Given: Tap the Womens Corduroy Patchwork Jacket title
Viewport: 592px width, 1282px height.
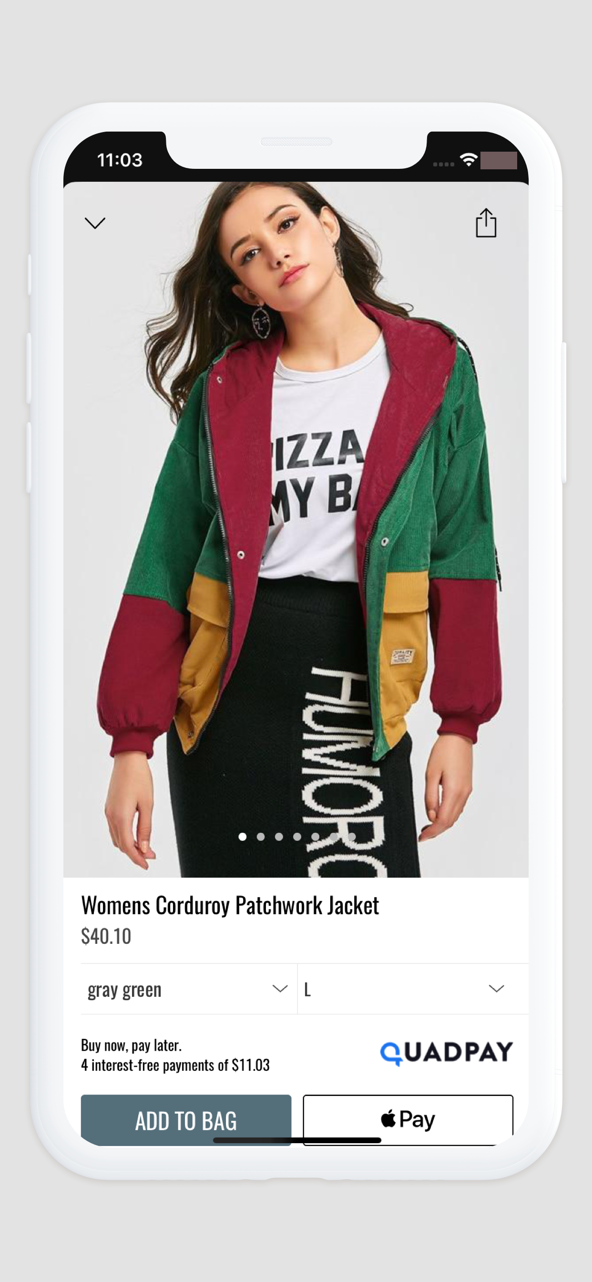Looking at the screenshot, I should tap(230, 905).
